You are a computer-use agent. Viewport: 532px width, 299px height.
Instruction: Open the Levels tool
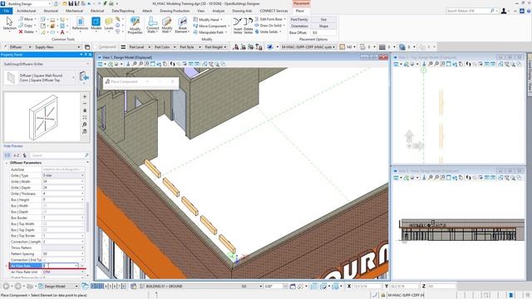click(109, 24)
